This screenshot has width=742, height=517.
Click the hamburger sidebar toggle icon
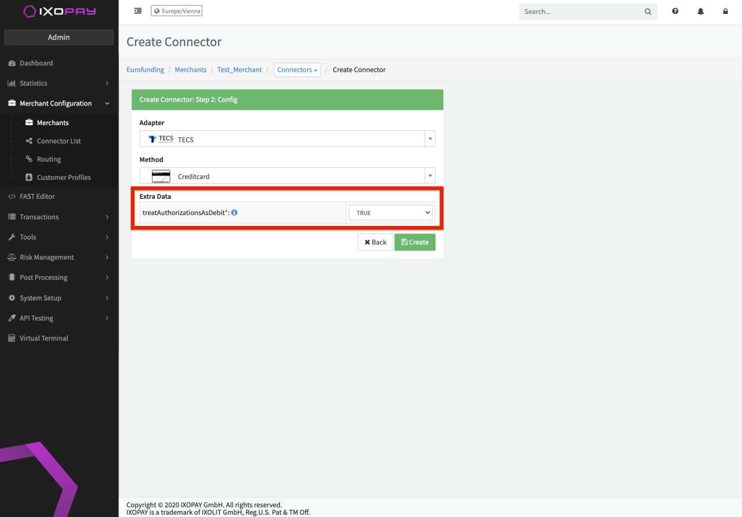(x=138, y=11)
